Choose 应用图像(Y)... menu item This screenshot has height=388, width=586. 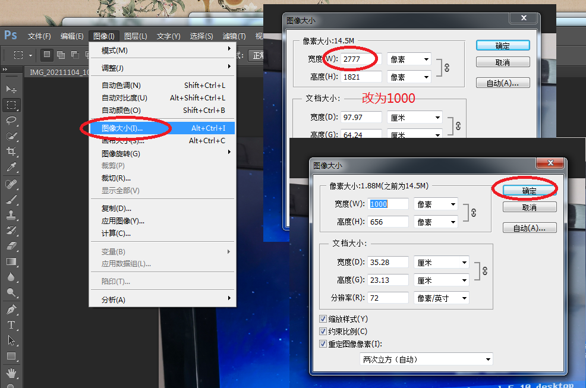point(163,220)
